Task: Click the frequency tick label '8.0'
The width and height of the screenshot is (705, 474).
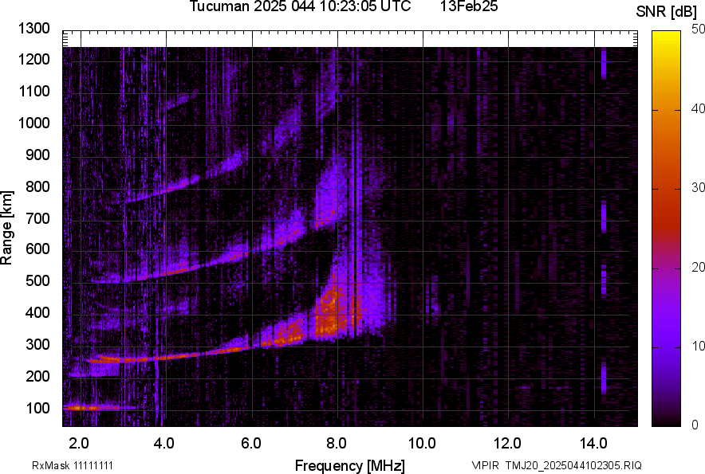Action: coord(336,444)
